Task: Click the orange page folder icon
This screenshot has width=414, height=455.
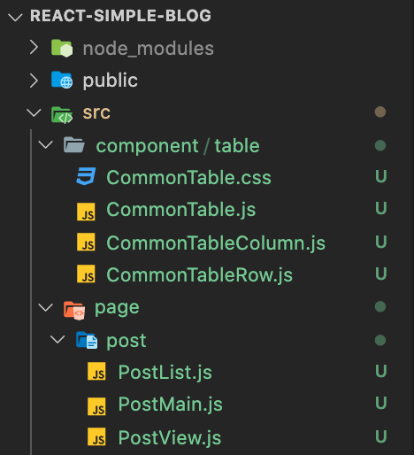Action: (x=74, y=311)
